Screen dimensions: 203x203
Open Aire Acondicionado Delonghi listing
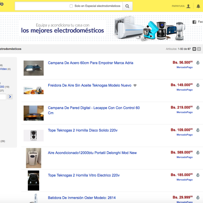[92, 153]
